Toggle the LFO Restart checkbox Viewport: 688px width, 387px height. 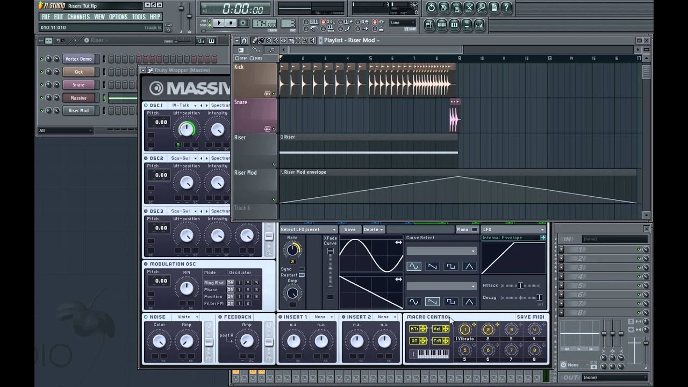point(302,275)
